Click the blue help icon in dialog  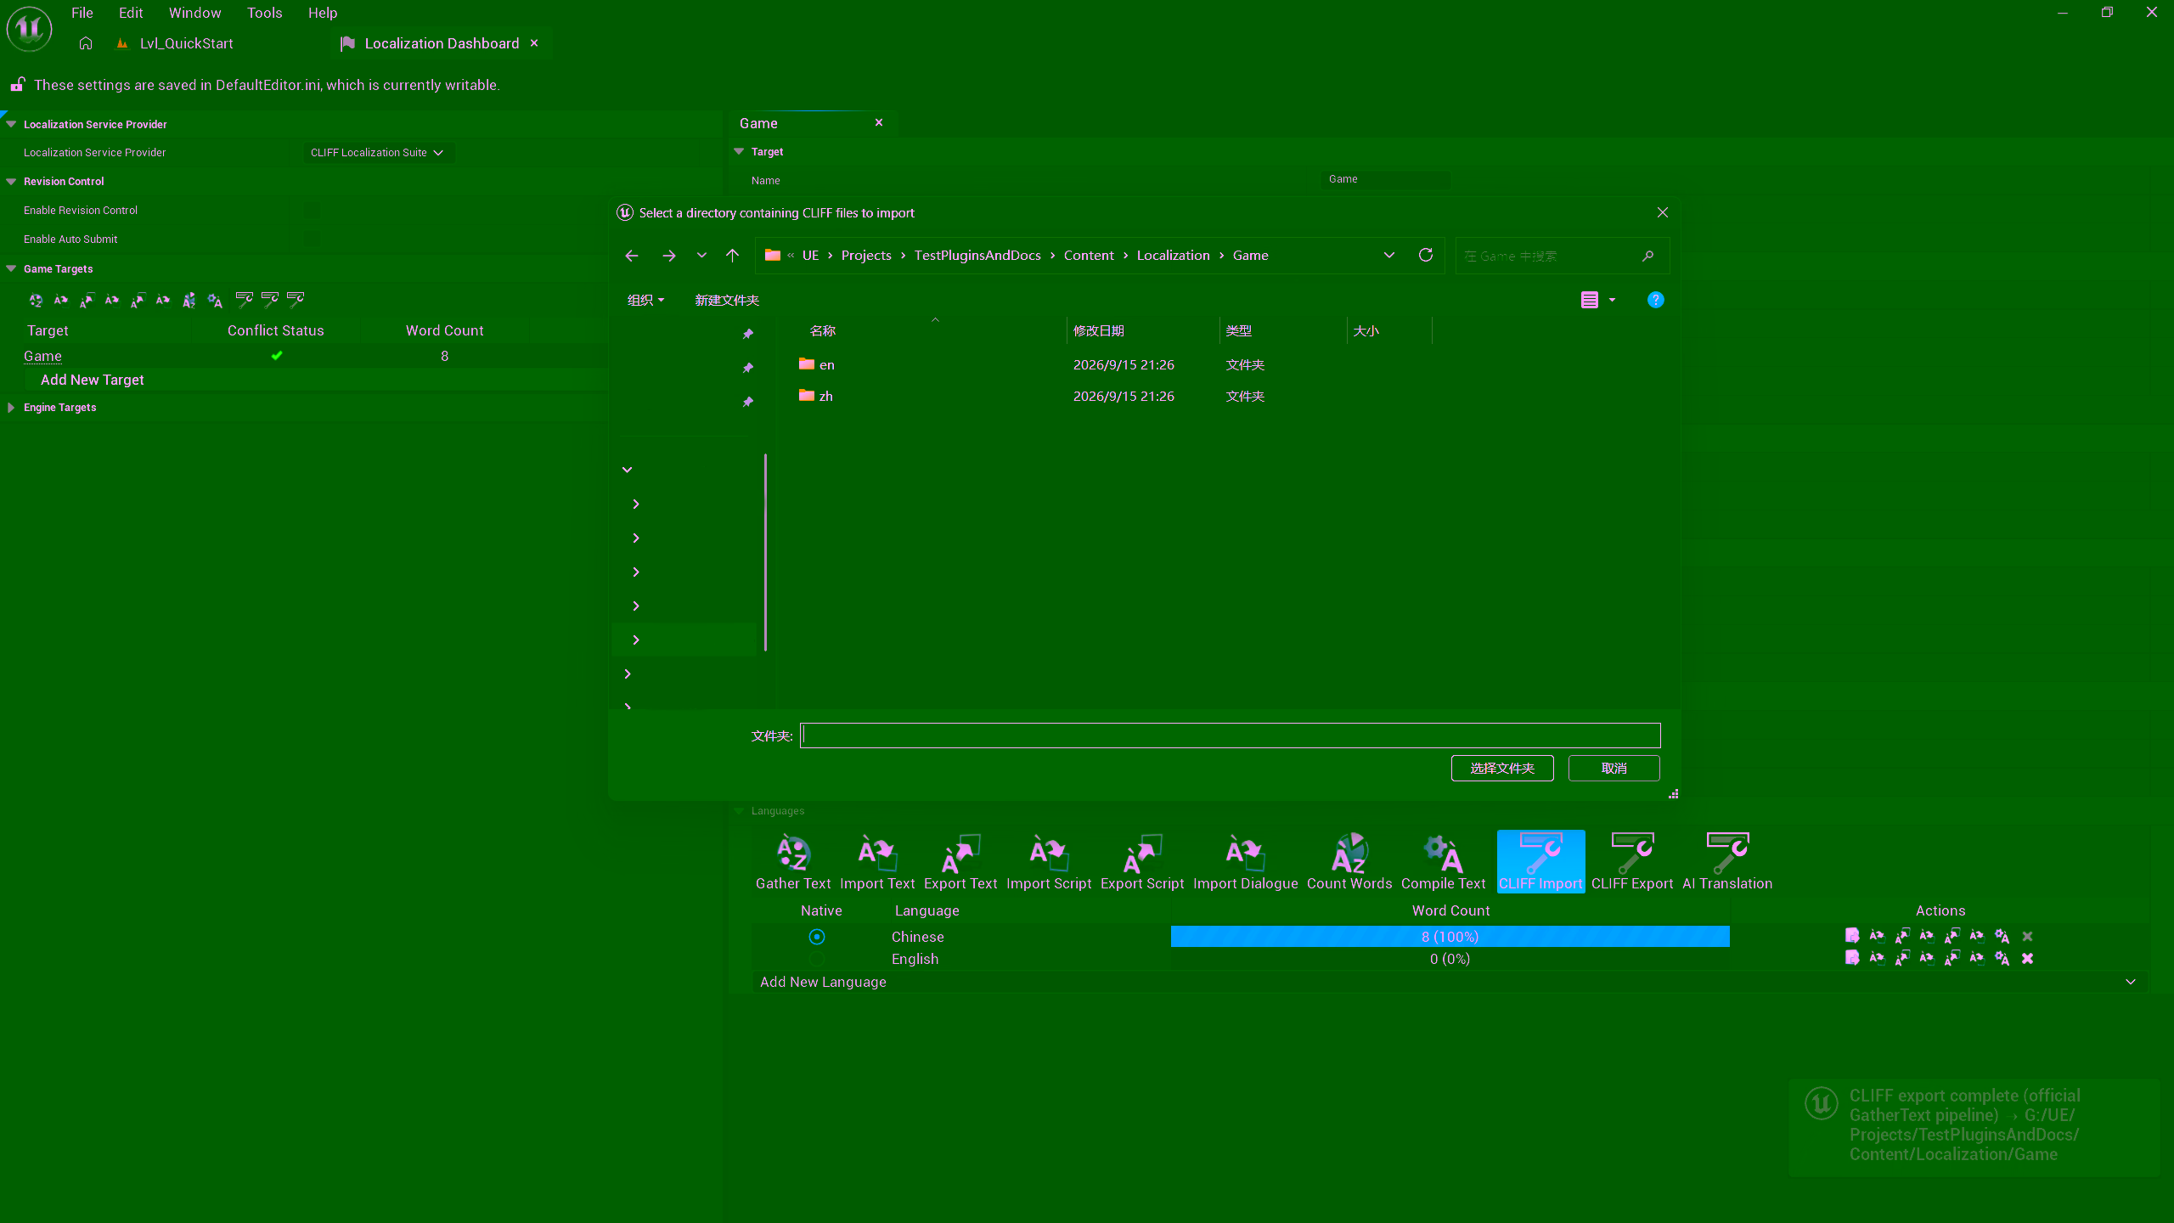(1655, 300)
